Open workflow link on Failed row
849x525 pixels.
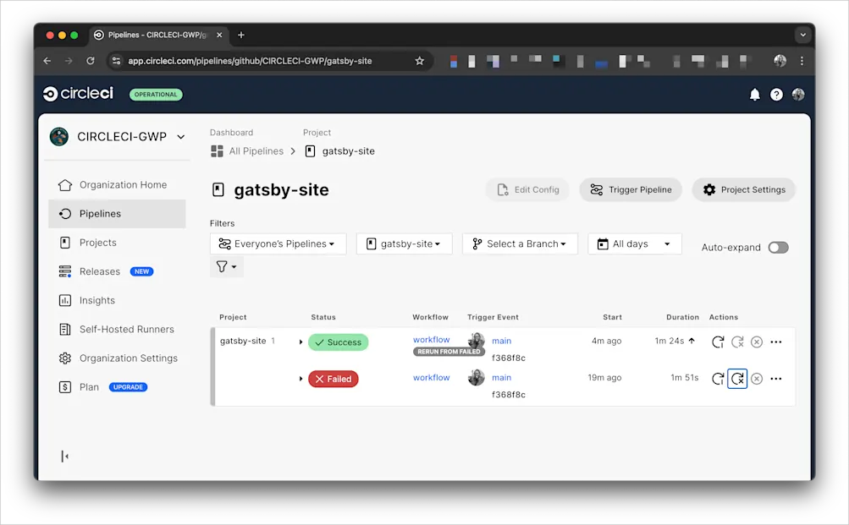[x=432, y=377]
